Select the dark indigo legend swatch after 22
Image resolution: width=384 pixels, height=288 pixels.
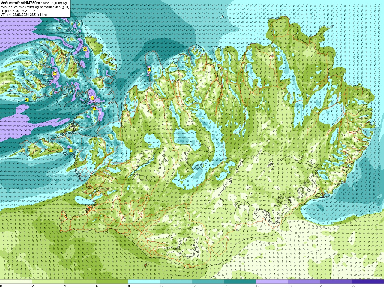(368, 282)
